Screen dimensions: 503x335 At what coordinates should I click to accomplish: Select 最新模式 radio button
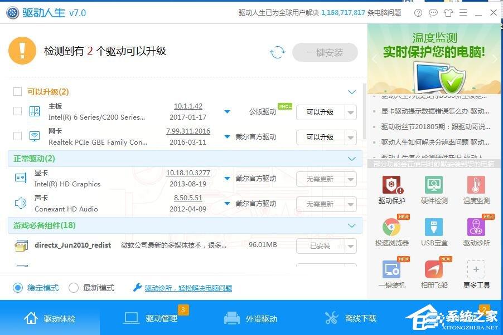click(x=74, y=288)
